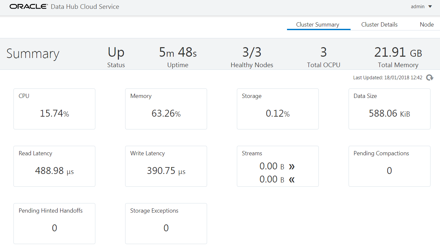
Task: Click the Healthy Nodes 3/3 counter
Action: tap(252, 52)
